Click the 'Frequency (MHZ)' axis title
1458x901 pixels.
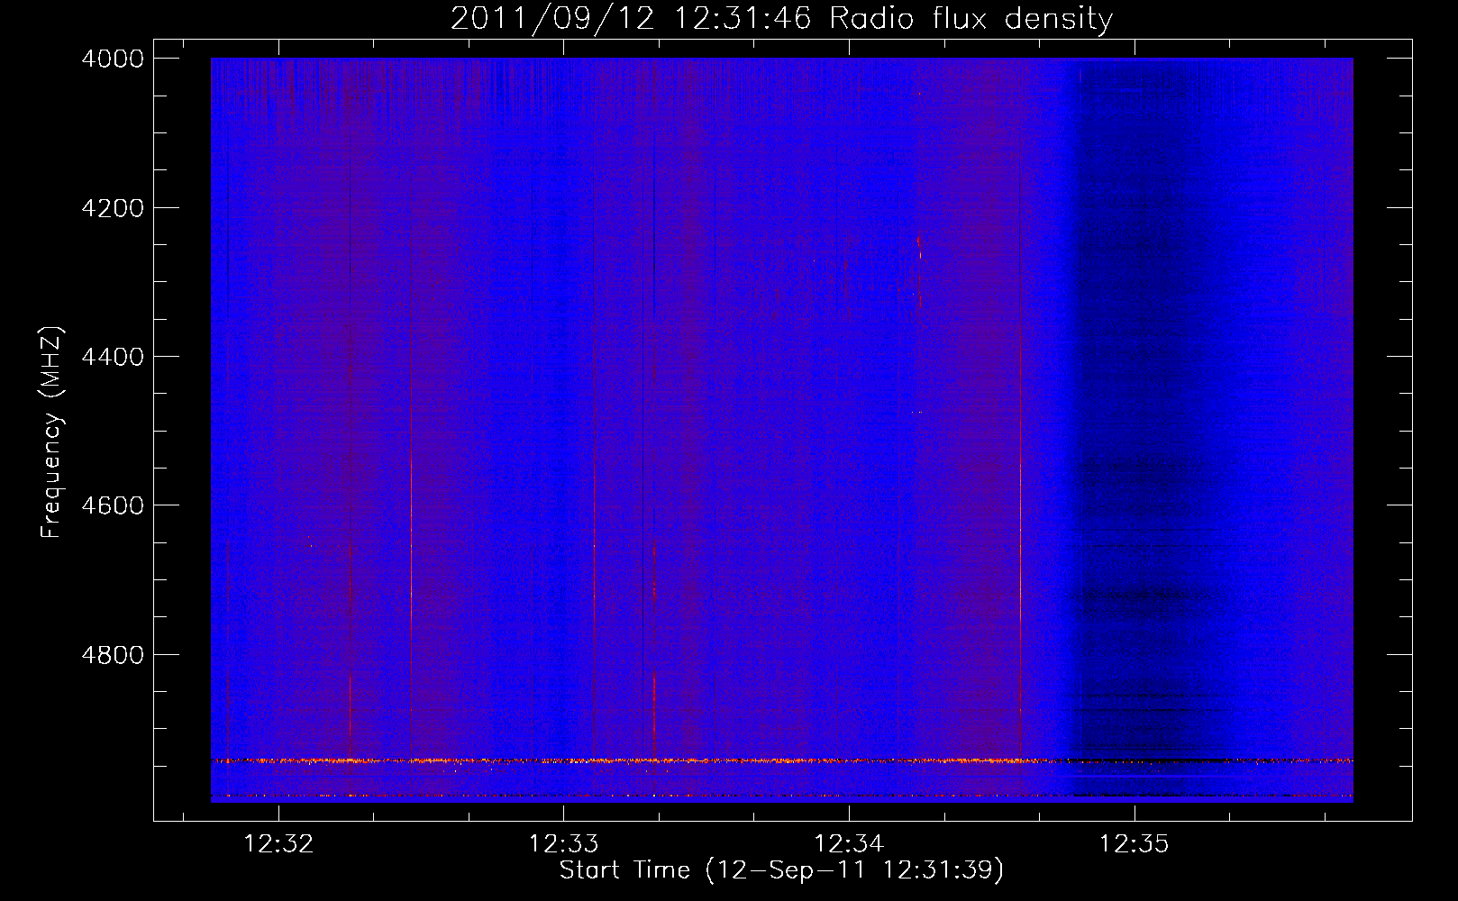tap(51, 432)
